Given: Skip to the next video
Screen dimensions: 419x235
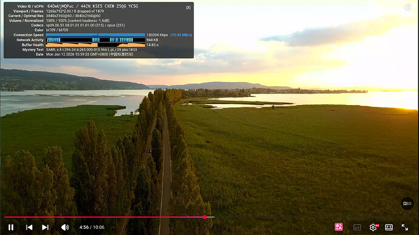Looking at the screenshot, I should click(45, 227).
